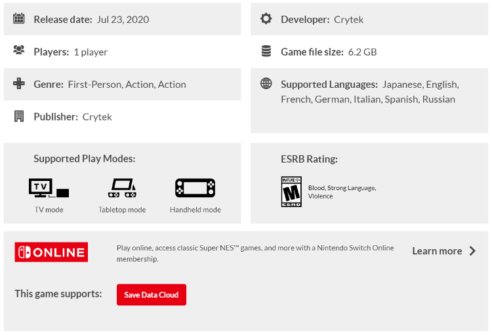Click the Blood, Strong Language, Violence descriptor

(x=342, y=192)
